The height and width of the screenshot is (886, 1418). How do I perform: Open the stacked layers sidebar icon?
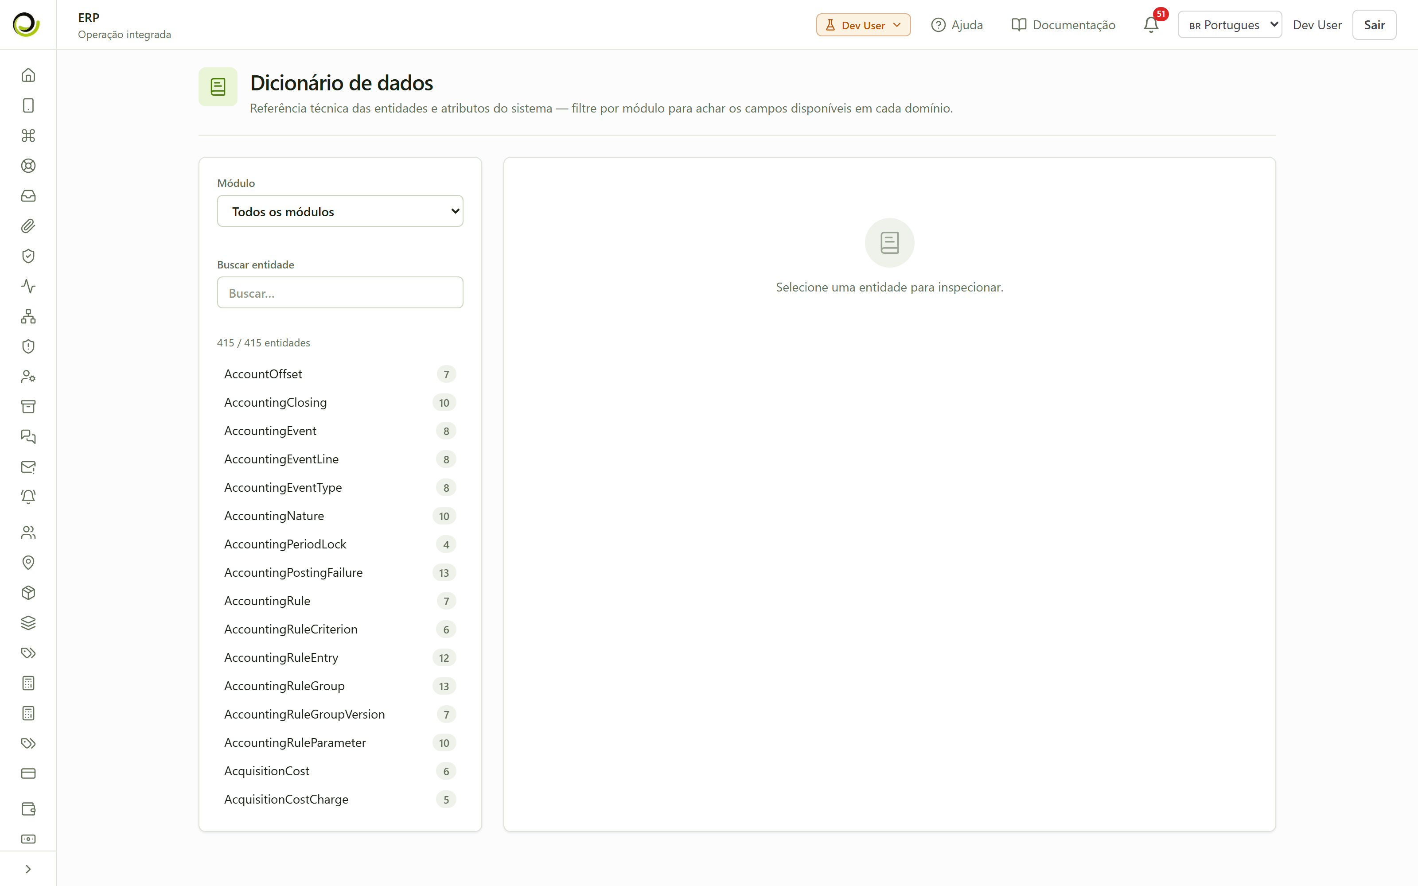28,623
